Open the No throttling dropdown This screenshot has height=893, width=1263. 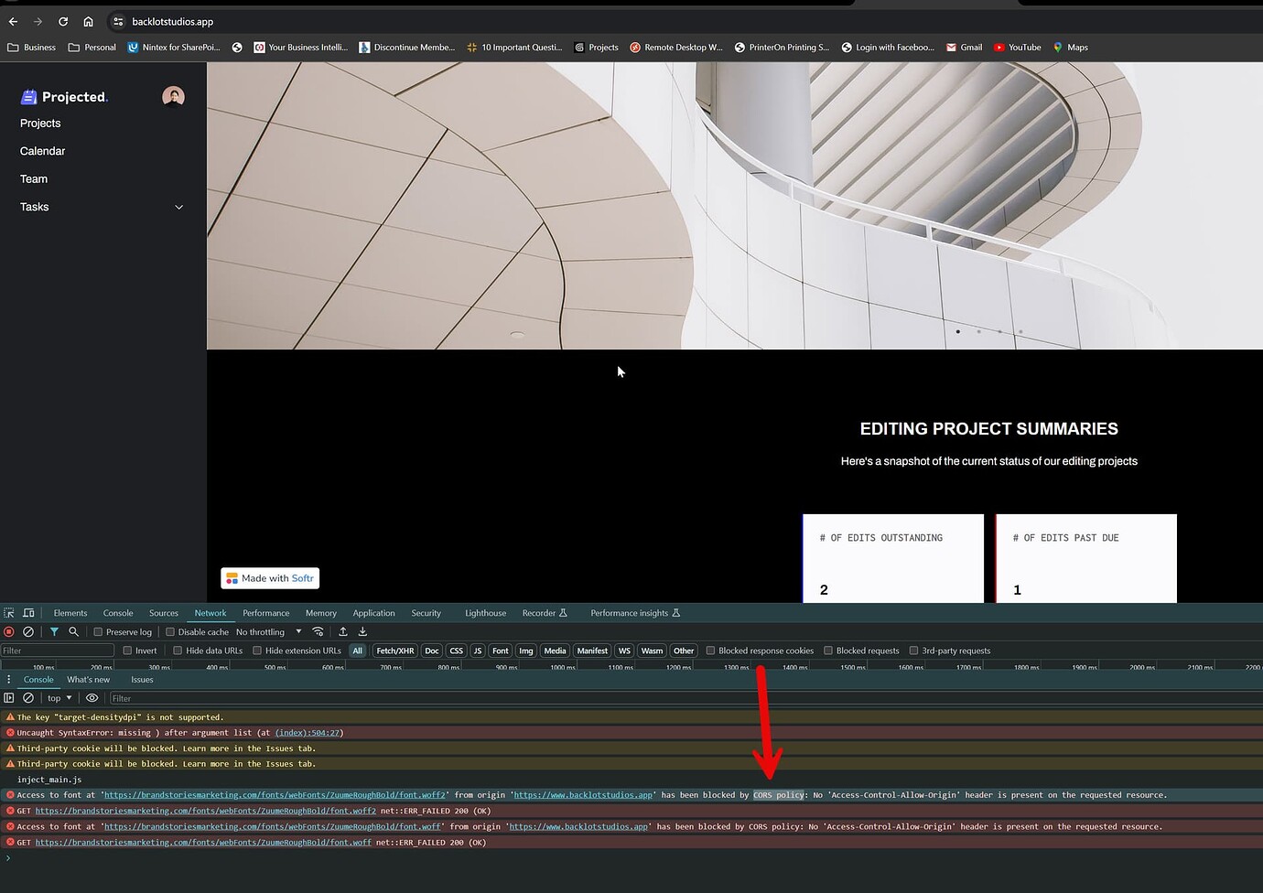coord(265,631)
